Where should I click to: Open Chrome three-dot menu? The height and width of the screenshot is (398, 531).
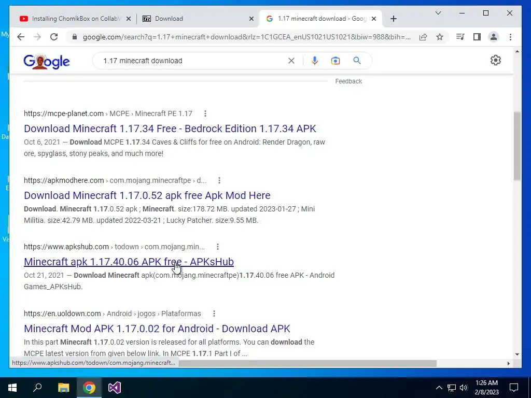pyautogui.click(x=510, y=37)
